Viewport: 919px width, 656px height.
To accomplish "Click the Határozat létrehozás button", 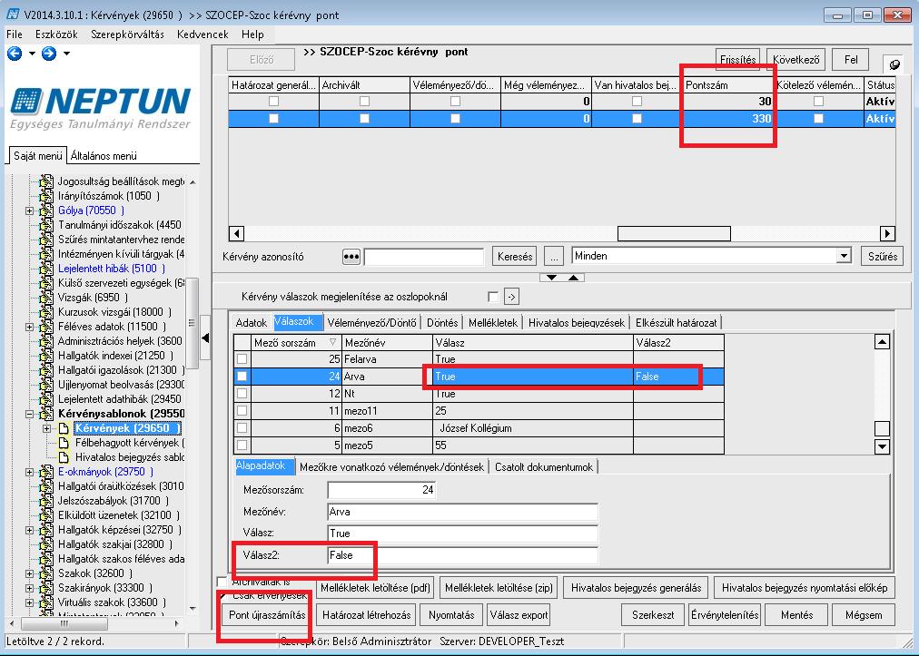I will pyautogui.click(x=366, y=615).
